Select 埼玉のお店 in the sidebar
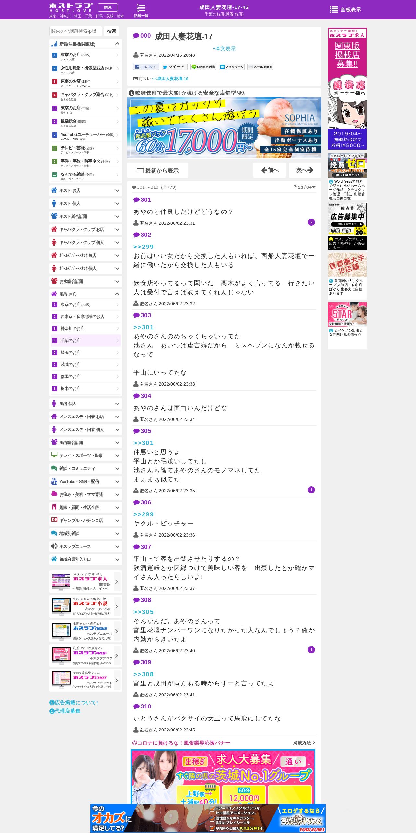This screenshot has height=833, width=416. tap(86, 353)
